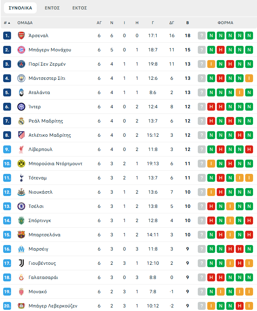Sort standings by the Β points header
The width and height of the screenshot is (257, 311).
pyautogui.click(x=188, y=23)
